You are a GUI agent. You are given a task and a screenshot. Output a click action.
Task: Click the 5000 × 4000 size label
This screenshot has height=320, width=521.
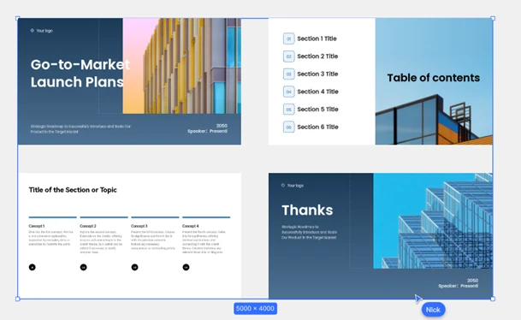pos(255,308)
